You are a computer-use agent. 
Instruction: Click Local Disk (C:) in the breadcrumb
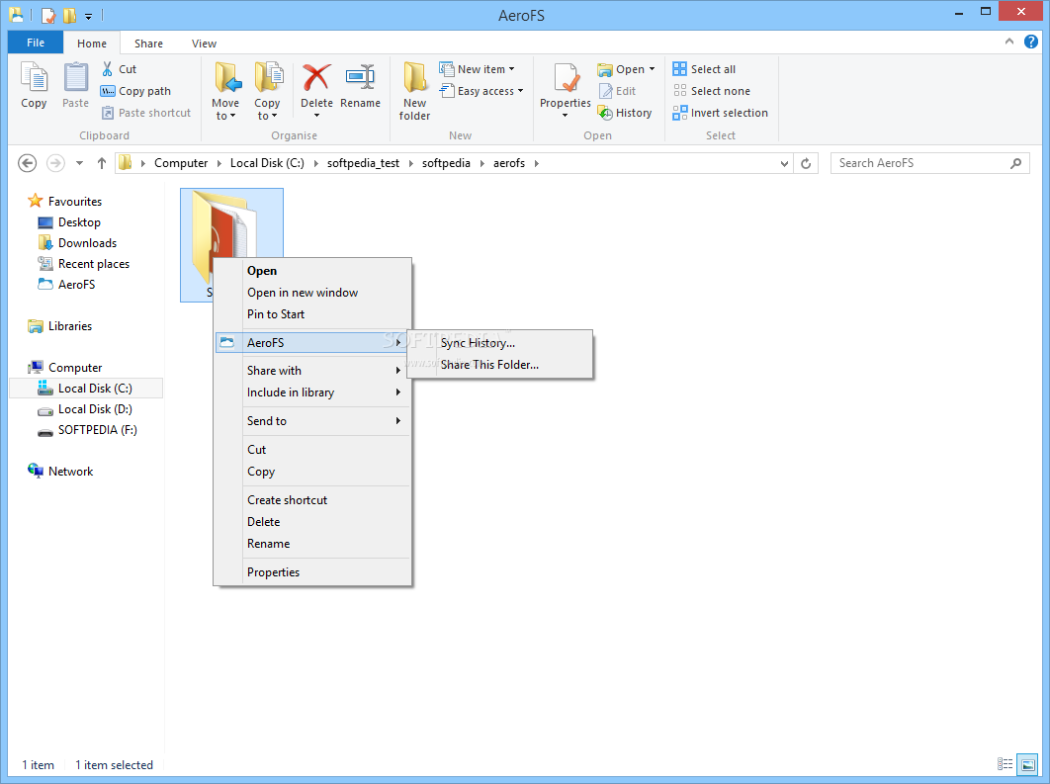pos(267,163)
